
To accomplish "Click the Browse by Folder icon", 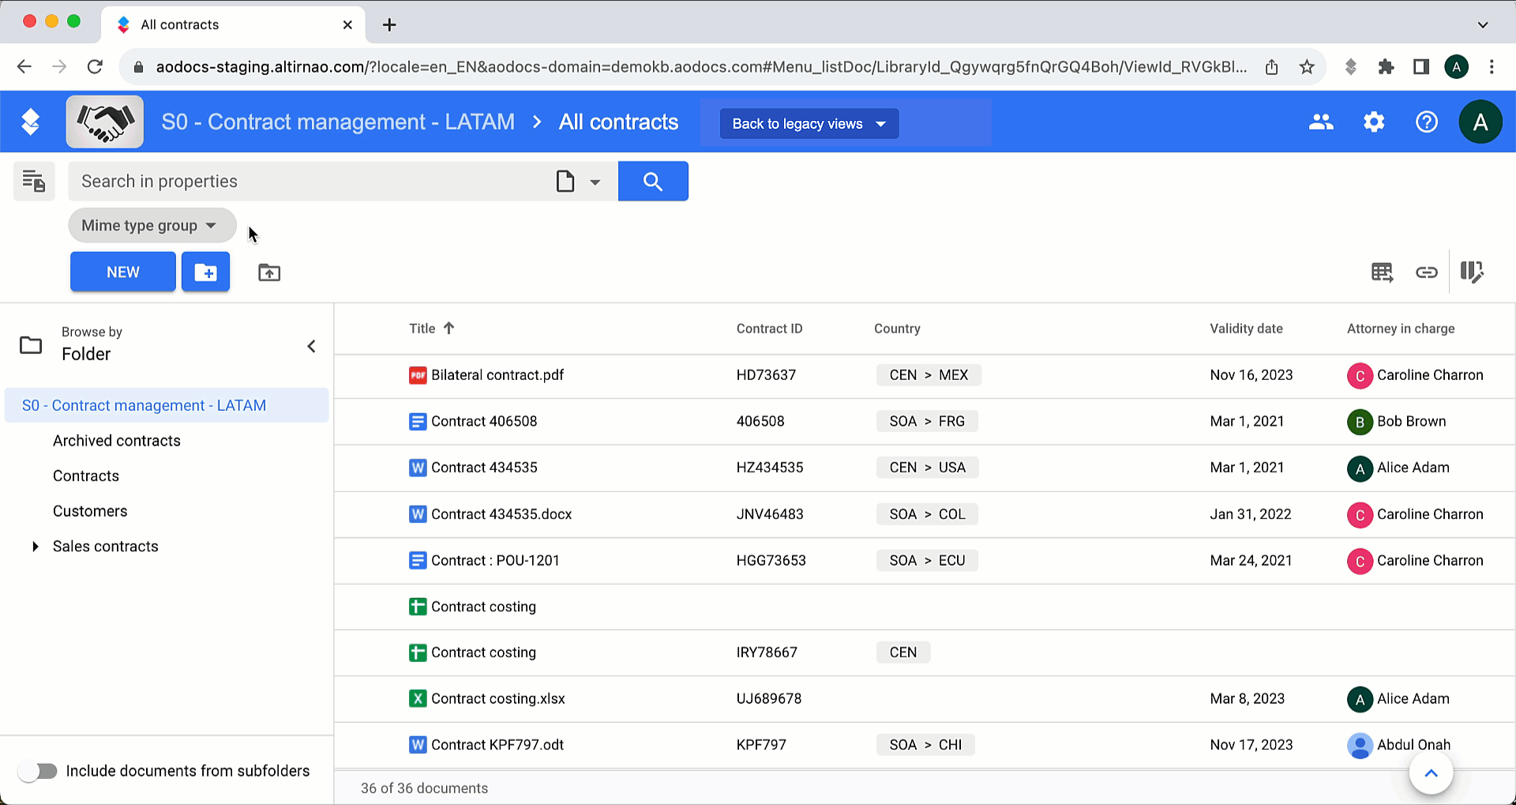I will coord(31,345).
